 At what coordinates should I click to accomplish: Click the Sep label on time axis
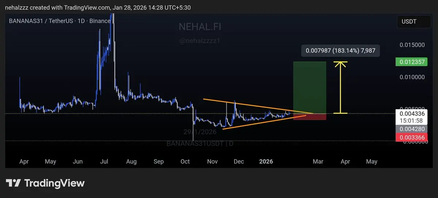tap(159, 162)
